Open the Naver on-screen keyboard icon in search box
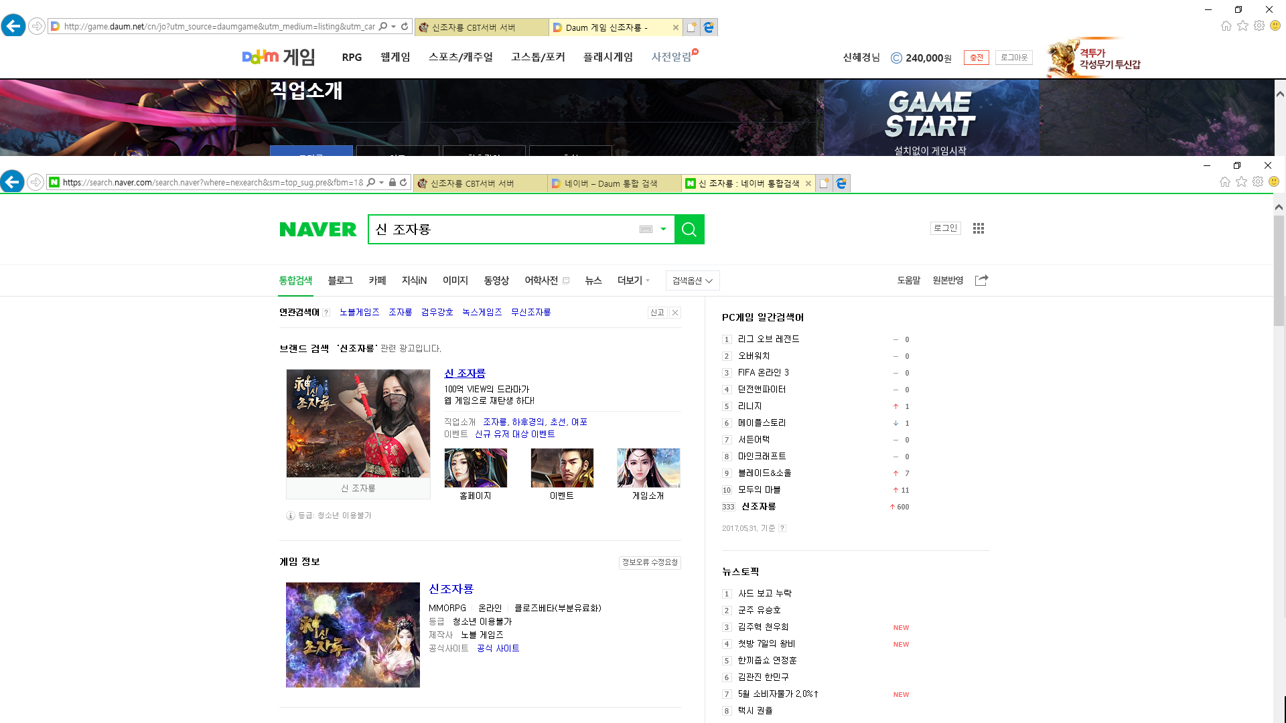This screenshot has width=1286, height=723. (646, 229)
